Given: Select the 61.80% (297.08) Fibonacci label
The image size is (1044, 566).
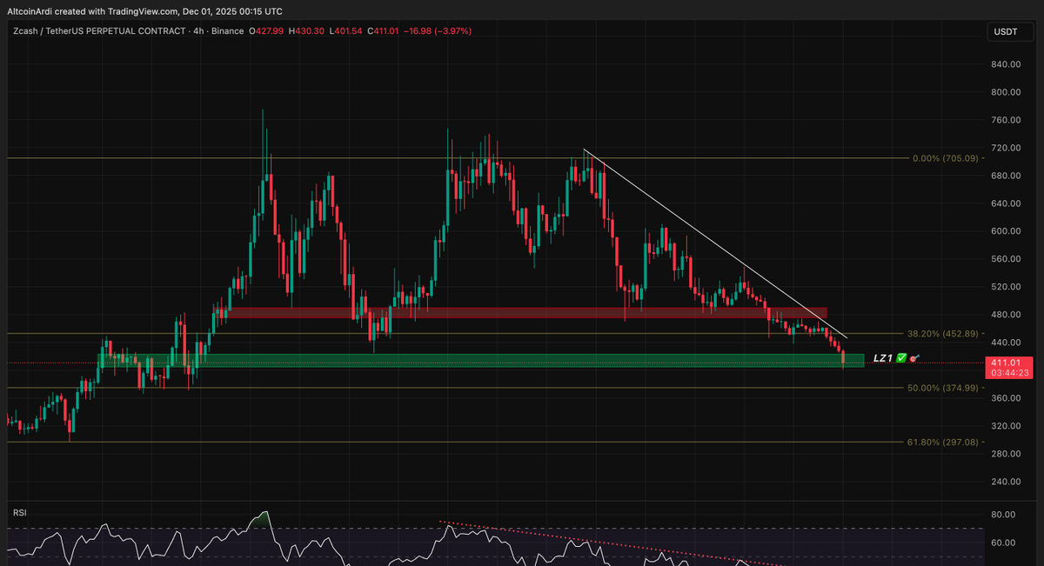Looking at the screenshot, I should tap(943, 442).
